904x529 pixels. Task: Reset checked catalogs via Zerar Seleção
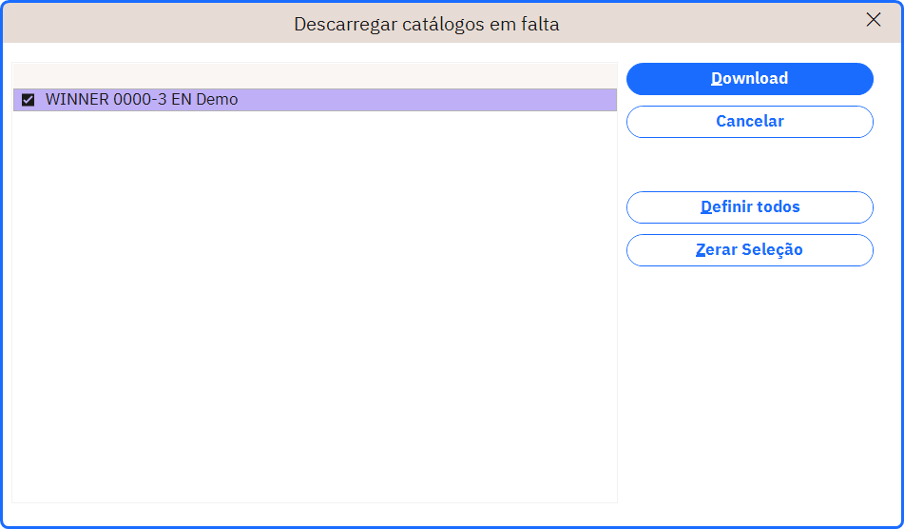pyautogui.click(x=749, y=250)
